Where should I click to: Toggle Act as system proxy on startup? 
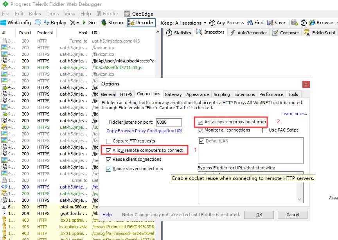[x=200, y=122]
